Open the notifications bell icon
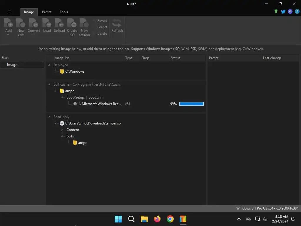Viewport: 301px width, 226px height. tap(293, 219)
